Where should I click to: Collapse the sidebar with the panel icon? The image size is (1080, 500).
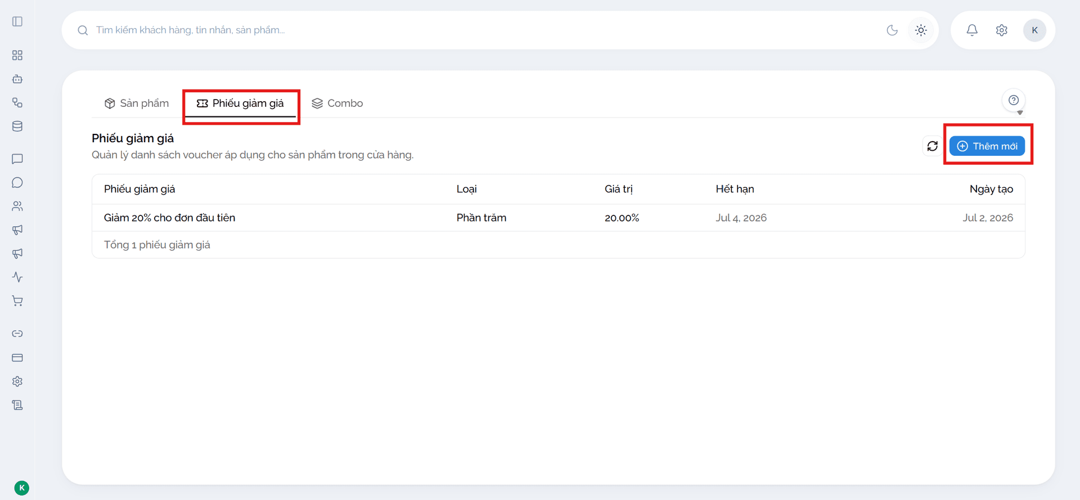[x=17, y=21]
